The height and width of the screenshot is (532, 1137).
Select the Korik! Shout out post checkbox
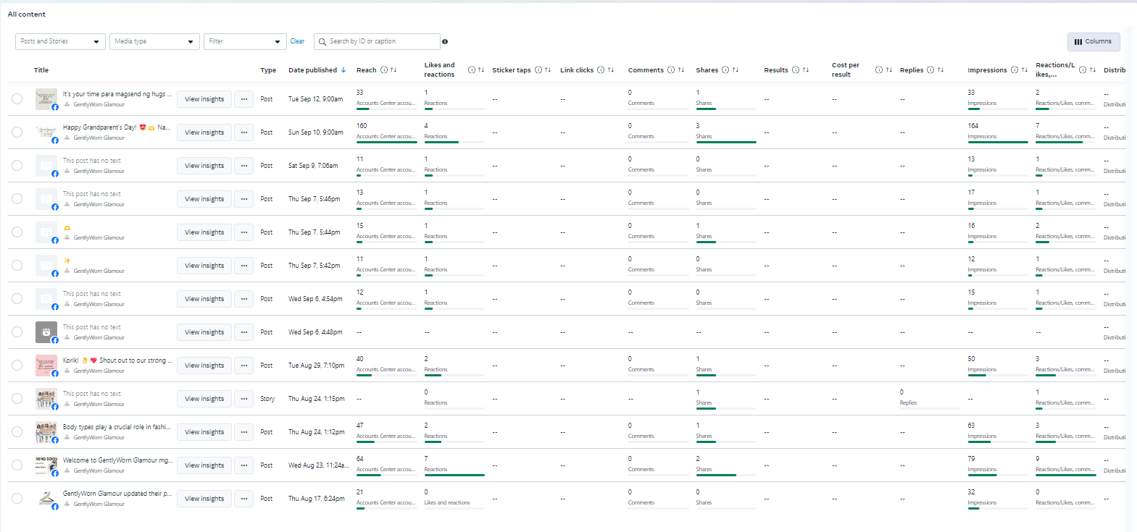pos(17,366)
